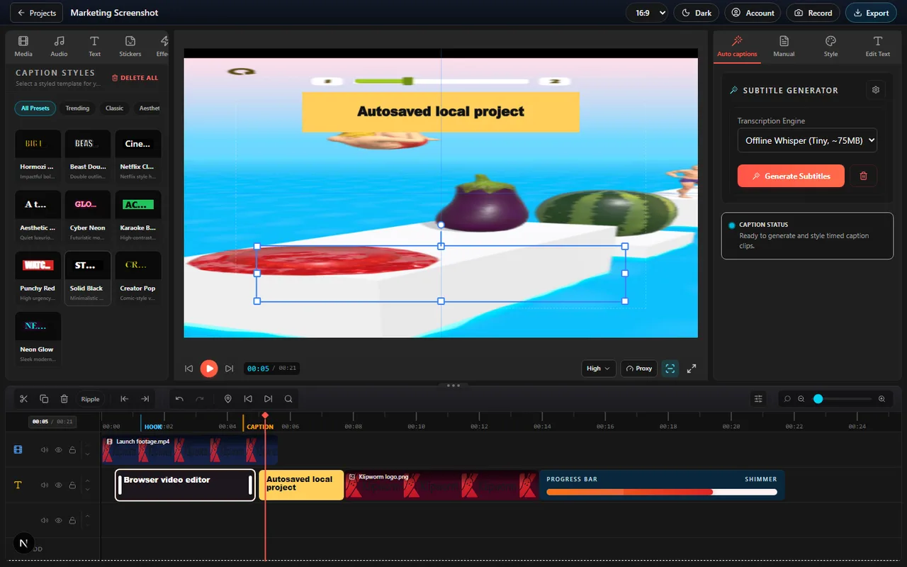
Task: Hide the empty third track
Action: point(59,520)
